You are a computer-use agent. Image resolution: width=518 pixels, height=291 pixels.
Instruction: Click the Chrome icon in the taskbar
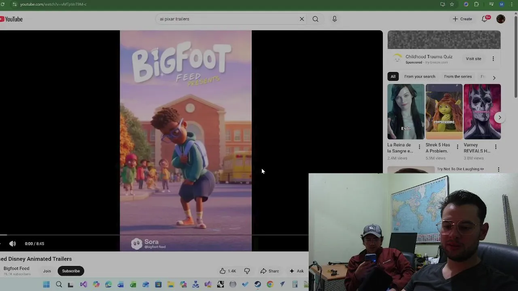pyautogui.click(x=270, y=285)
